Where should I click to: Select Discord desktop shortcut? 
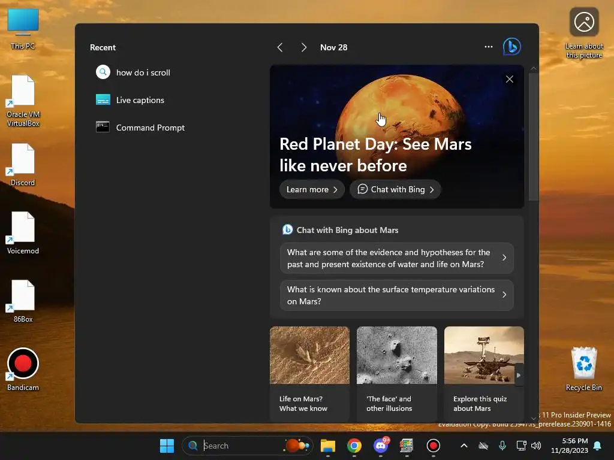pos(23,165)
